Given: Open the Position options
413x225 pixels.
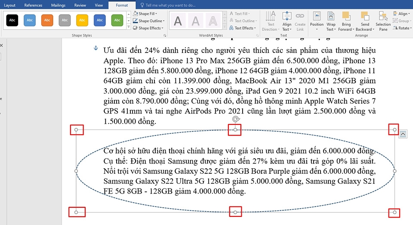Looking at the screenshot, I should pos(317,21).
